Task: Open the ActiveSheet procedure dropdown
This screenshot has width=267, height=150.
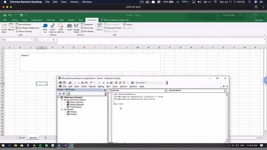Action: (225, 90)
